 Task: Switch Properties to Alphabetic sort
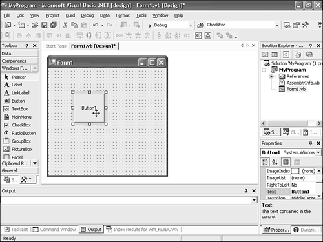(x=275, y=162)
